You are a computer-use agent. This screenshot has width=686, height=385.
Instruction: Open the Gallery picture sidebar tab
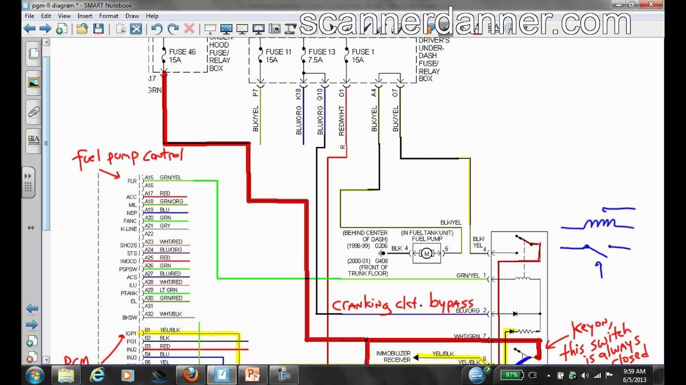(33, 82)
